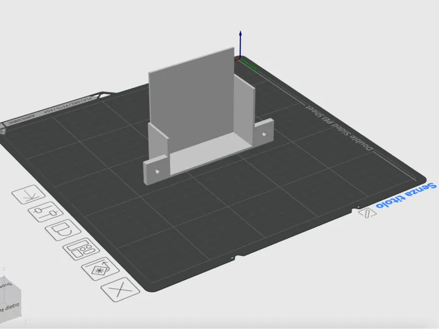This screenshot has width=439, height=329.
Task: Click the blue plate name Senza titolo
Action: 406,196
